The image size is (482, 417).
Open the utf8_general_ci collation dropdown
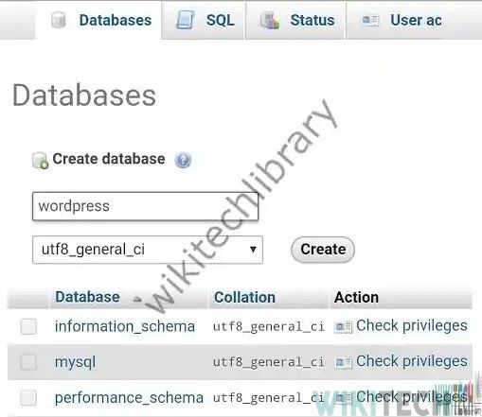[x=148, y=250]
